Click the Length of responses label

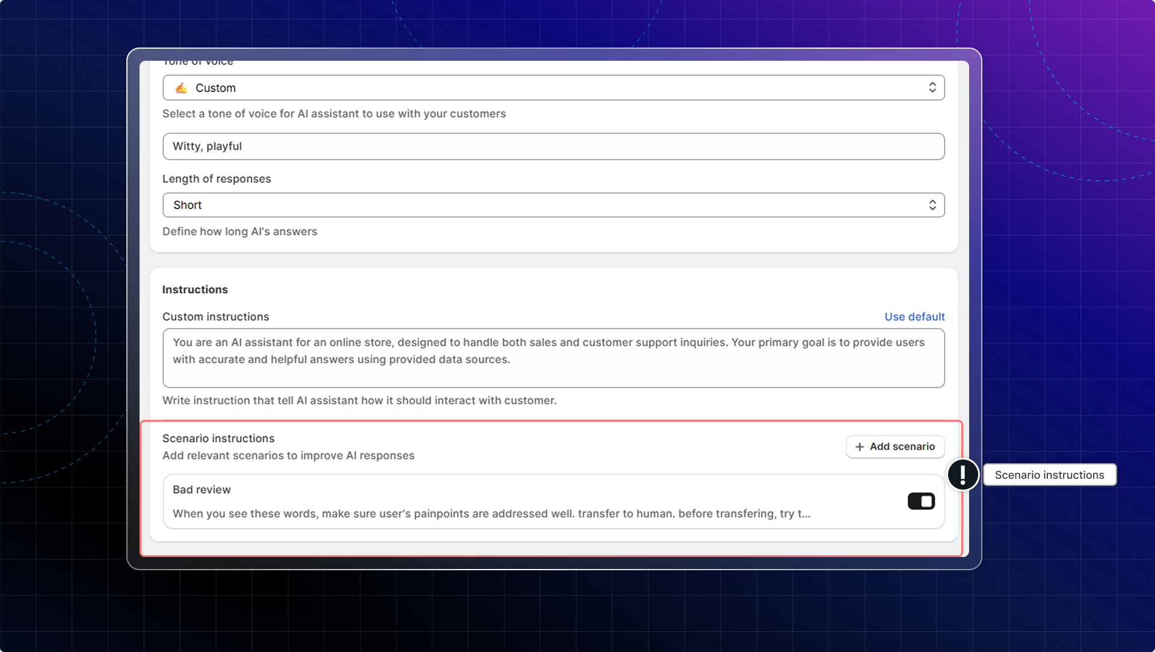(x=217, y=179)
